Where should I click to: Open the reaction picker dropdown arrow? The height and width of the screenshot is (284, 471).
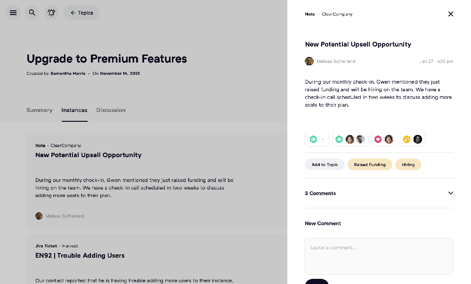[323, 139]
